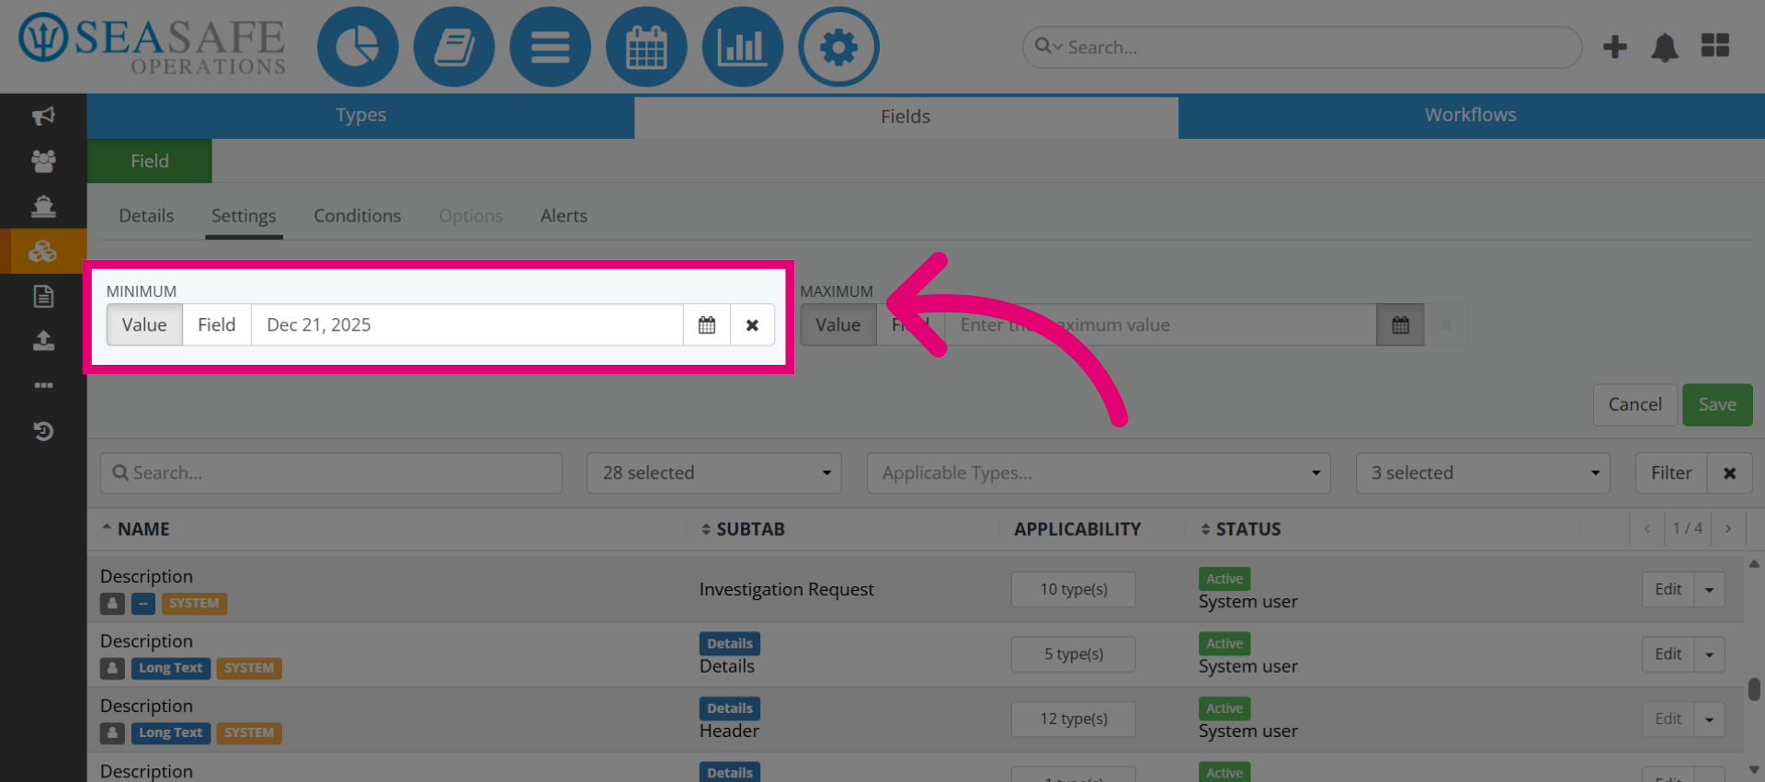Viewport: 1765px width, 782px height.
Task: Expand Edit menu for Investigation Request row
Action: pos(1709,590)
